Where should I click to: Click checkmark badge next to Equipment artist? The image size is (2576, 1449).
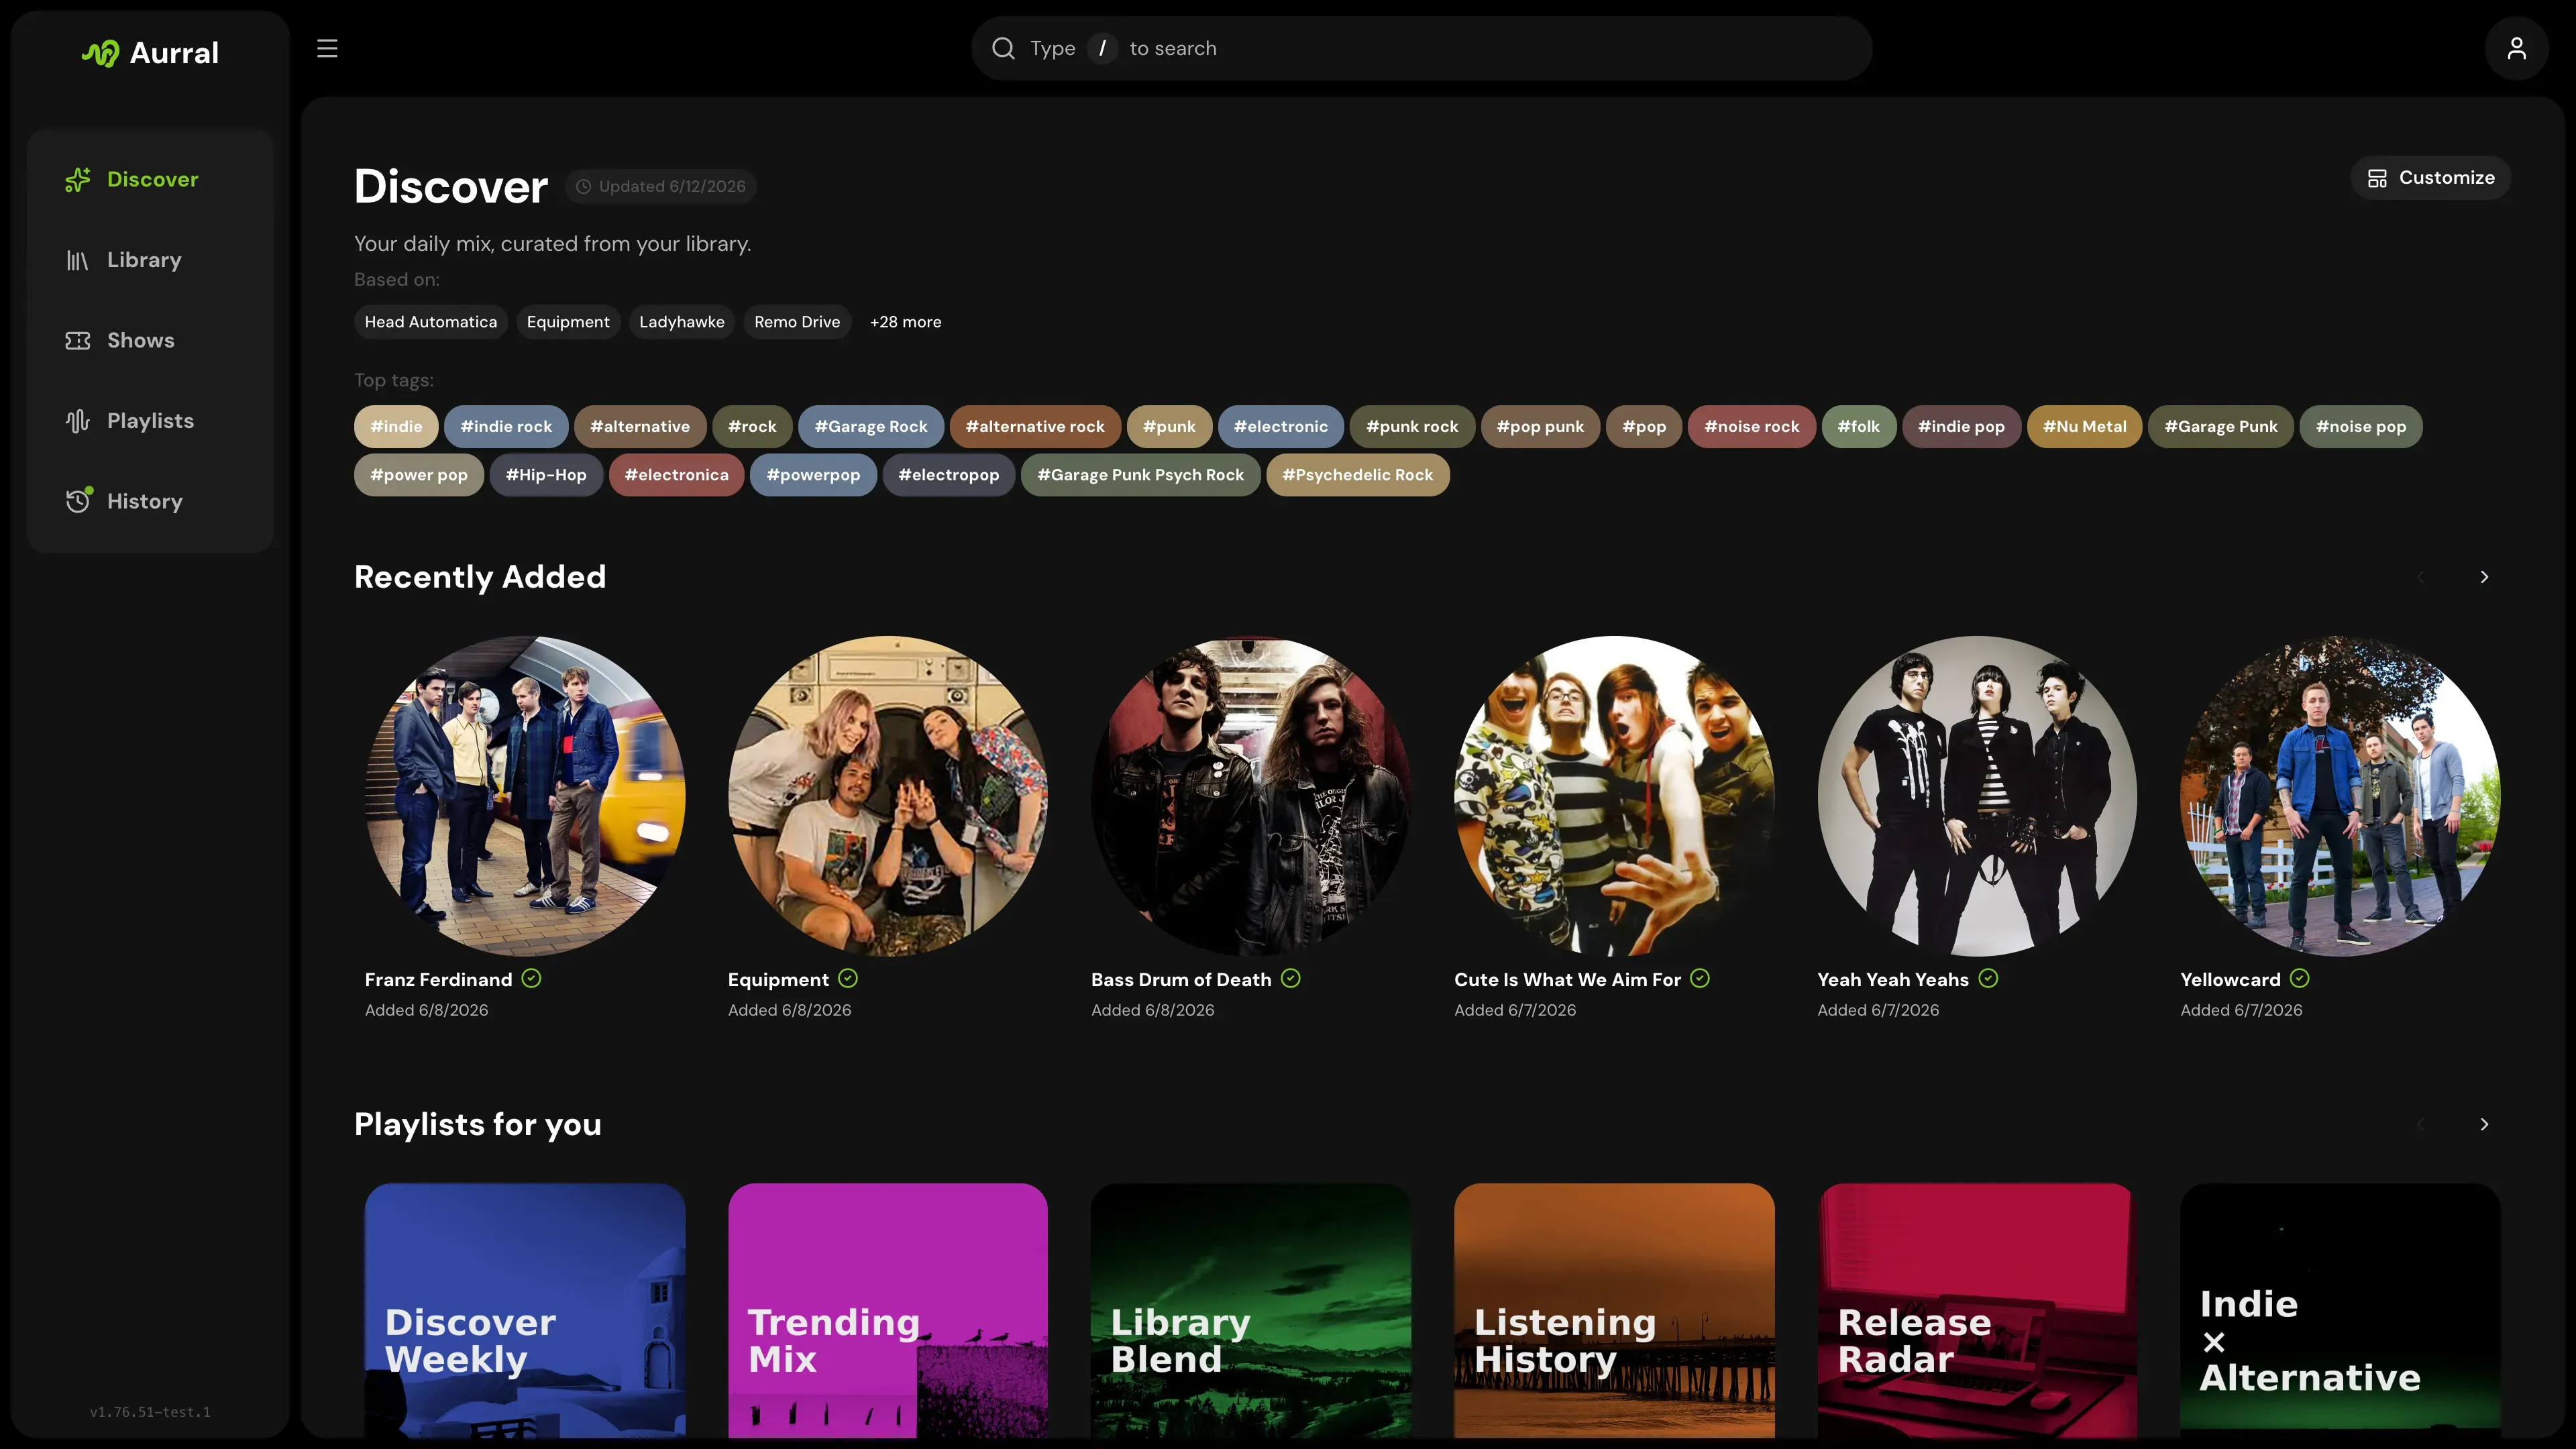click(848, 979)
